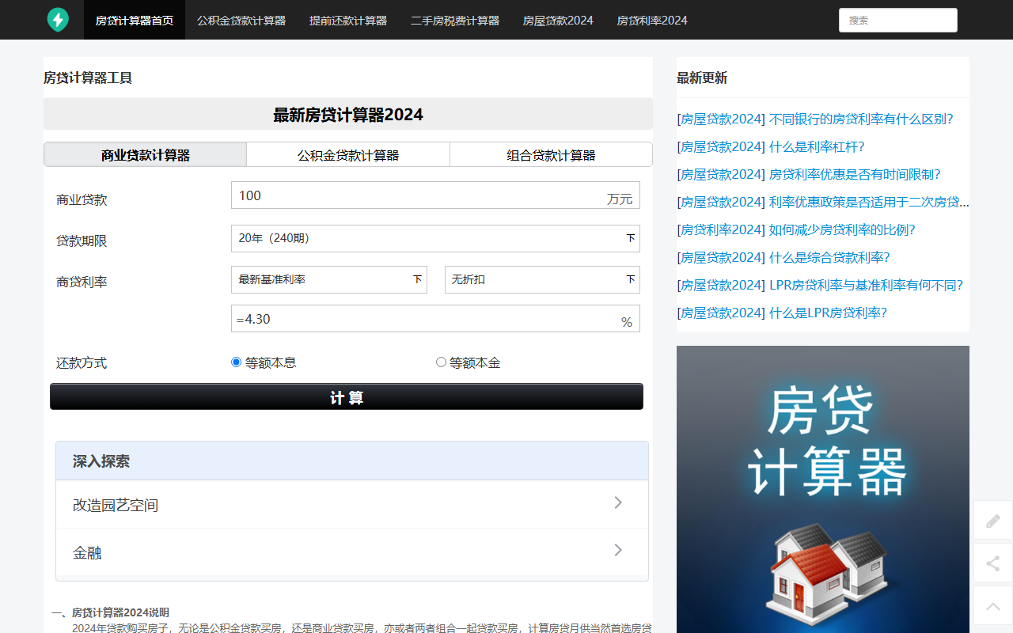
Task: Expand the 金融 row chevron
Action: coord(618,550)
